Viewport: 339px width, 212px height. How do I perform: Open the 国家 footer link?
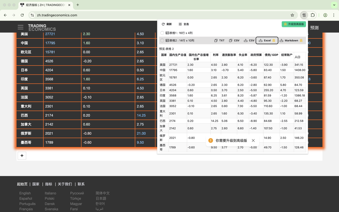click(36, 184)
